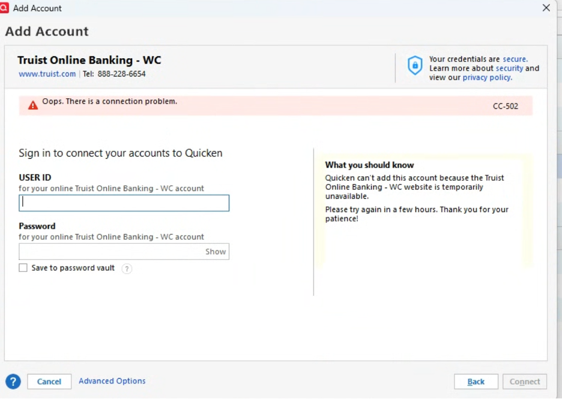
Task: Enable Save to password vault checkbox
Action: click(x=23, y=268)
